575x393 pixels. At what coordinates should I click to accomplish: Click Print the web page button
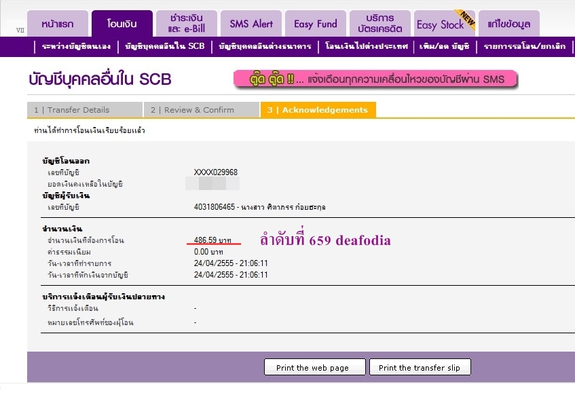314,367
